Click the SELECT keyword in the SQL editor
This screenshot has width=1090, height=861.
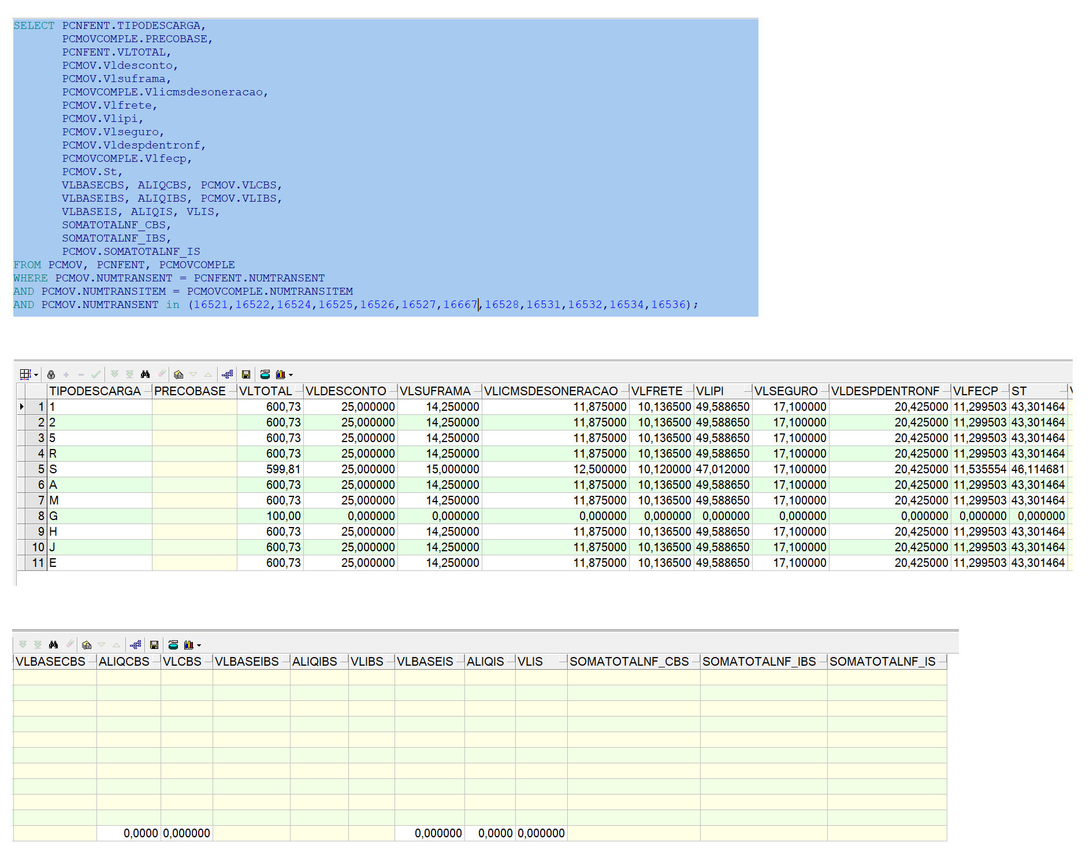point(34,25)
